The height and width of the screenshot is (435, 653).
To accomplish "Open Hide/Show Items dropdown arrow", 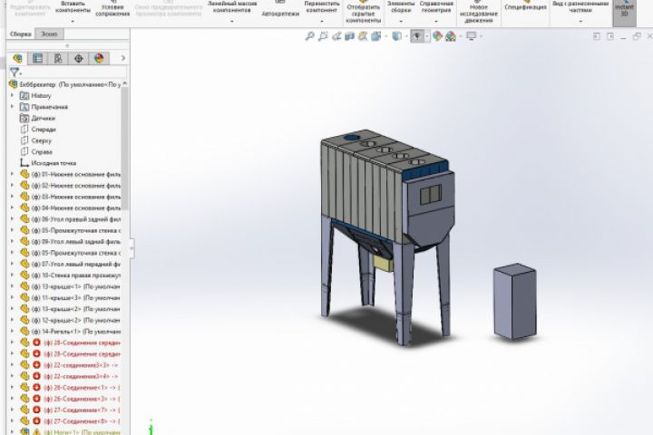I will [x=427, y=36].
